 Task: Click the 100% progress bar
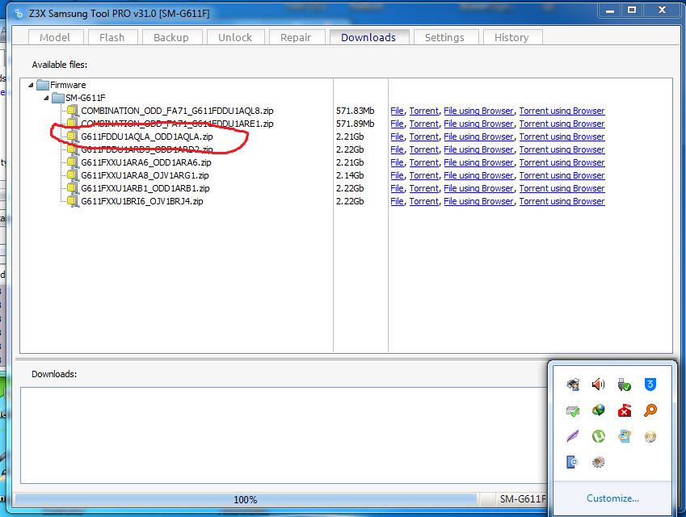click(246, 499)
